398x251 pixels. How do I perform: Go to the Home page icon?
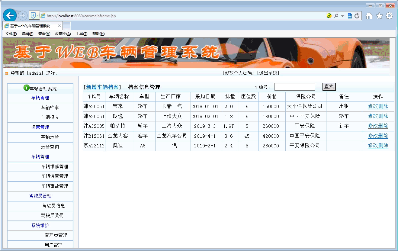click(369, 16)
